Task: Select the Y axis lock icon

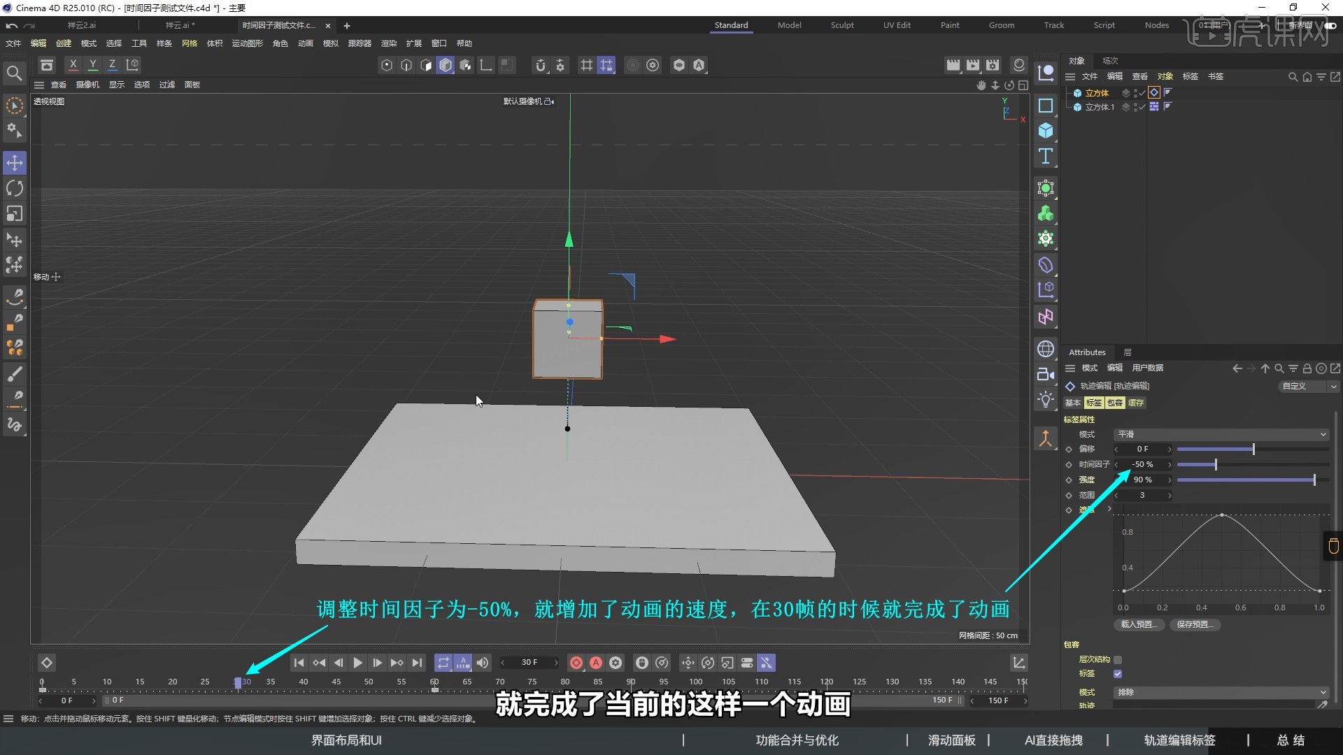Action: [x=92, y=64]
